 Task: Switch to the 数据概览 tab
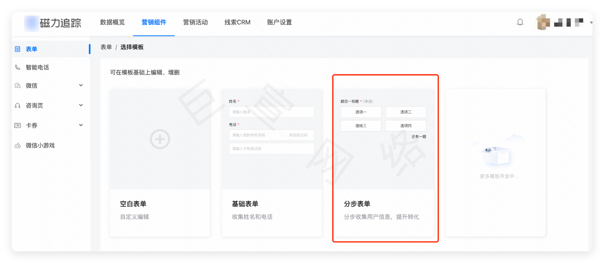(112, 22)
